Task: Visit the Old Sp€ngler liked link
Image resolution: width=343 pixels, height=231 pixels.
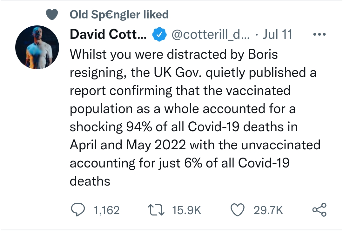Action: [x=119, y=14]
